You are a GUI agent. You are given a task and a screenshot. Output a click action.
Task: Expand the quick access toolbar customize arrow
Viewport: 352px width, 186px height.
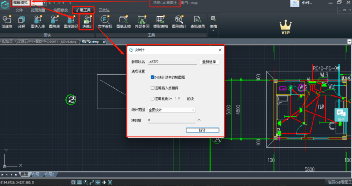coord(70,3)
